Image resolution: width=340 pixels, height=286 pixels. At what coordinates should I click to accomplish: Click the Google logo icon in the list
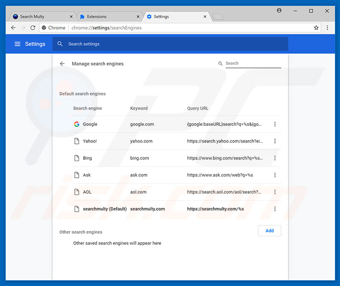tap(77, 124)
